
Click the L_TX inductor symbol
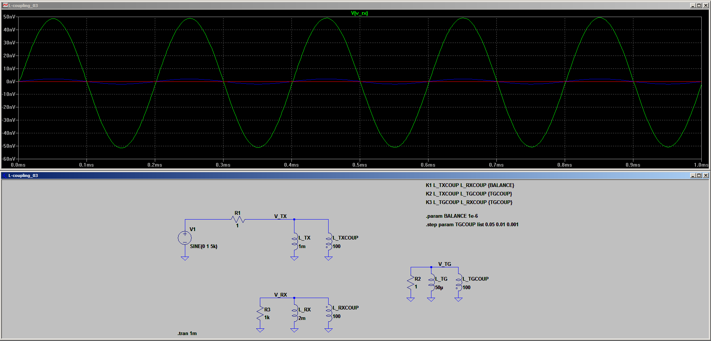tap(294, 241)
